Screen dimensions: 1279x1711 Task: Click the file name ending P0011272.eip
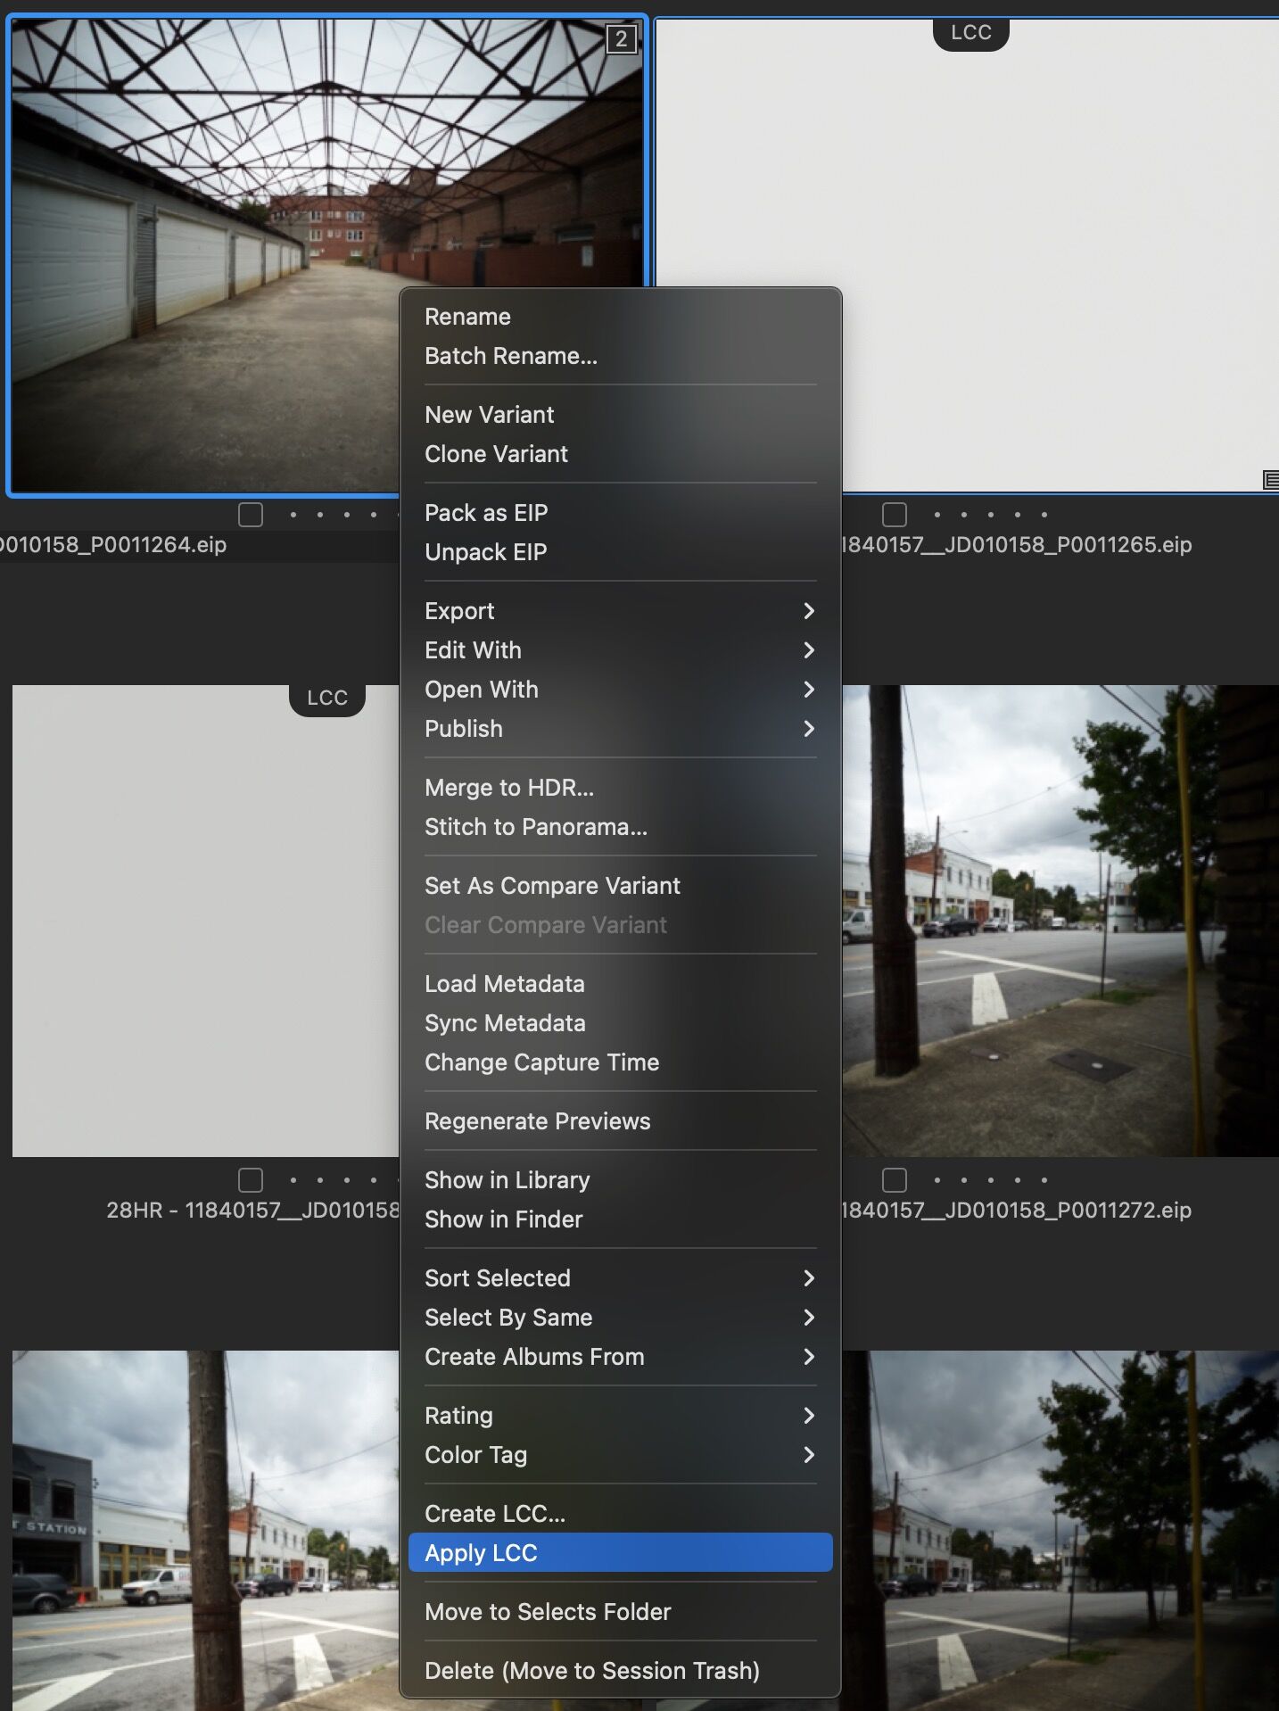pyautogui.click(x=1017, y=1211)
